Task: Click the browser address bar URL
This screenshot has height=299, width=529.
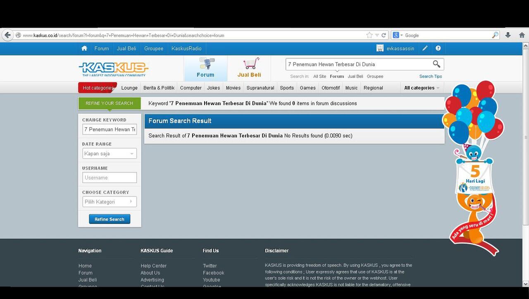Action: pyautogui.click(x=124, y=35)
